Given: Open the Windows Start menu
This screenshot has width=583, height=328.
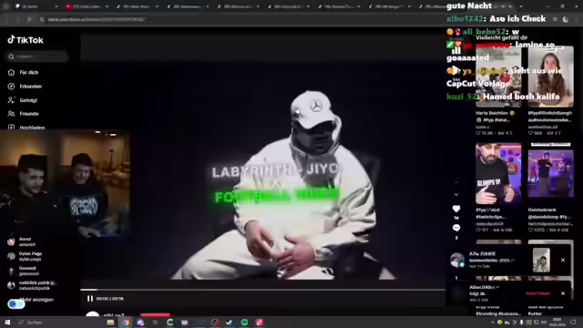Looking at the screenshot, I should point(7,322).
